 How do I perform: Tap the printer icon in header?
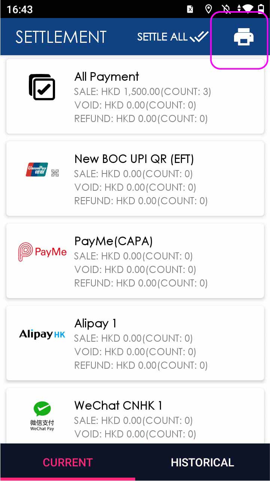pos(243,37)
